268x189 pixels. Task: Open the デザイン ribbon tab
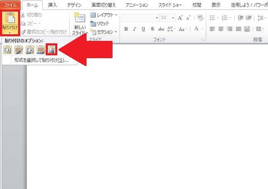coord(74,5)
